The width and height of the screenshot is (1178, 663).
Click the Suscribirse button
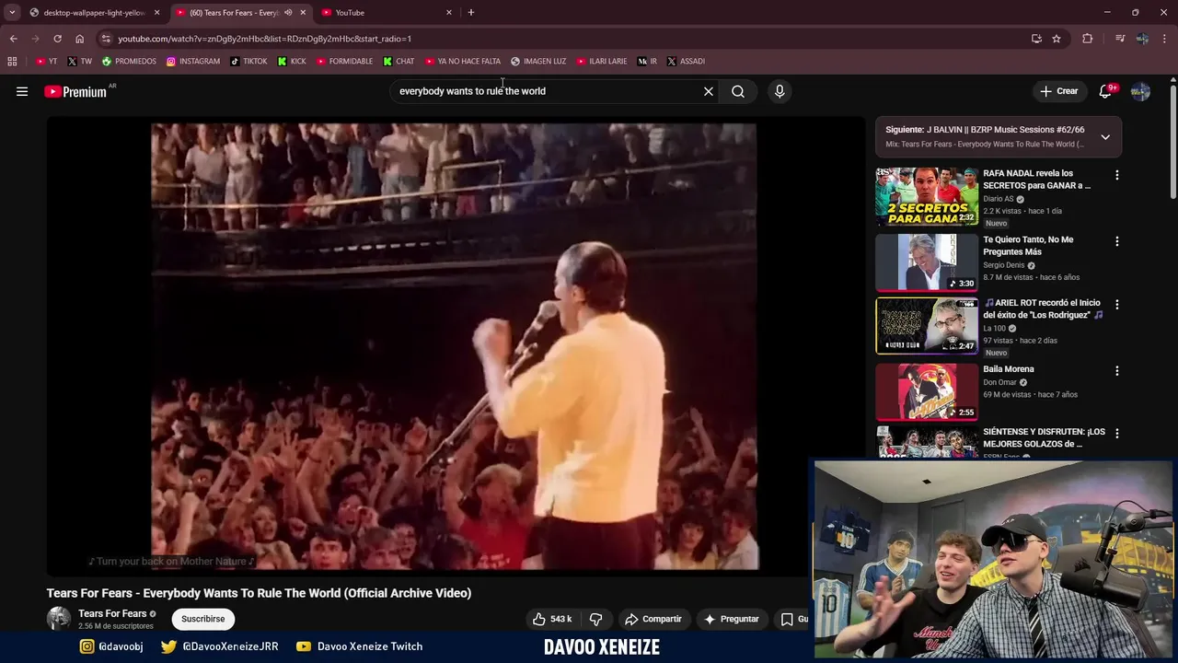click(x=203, y=619)
